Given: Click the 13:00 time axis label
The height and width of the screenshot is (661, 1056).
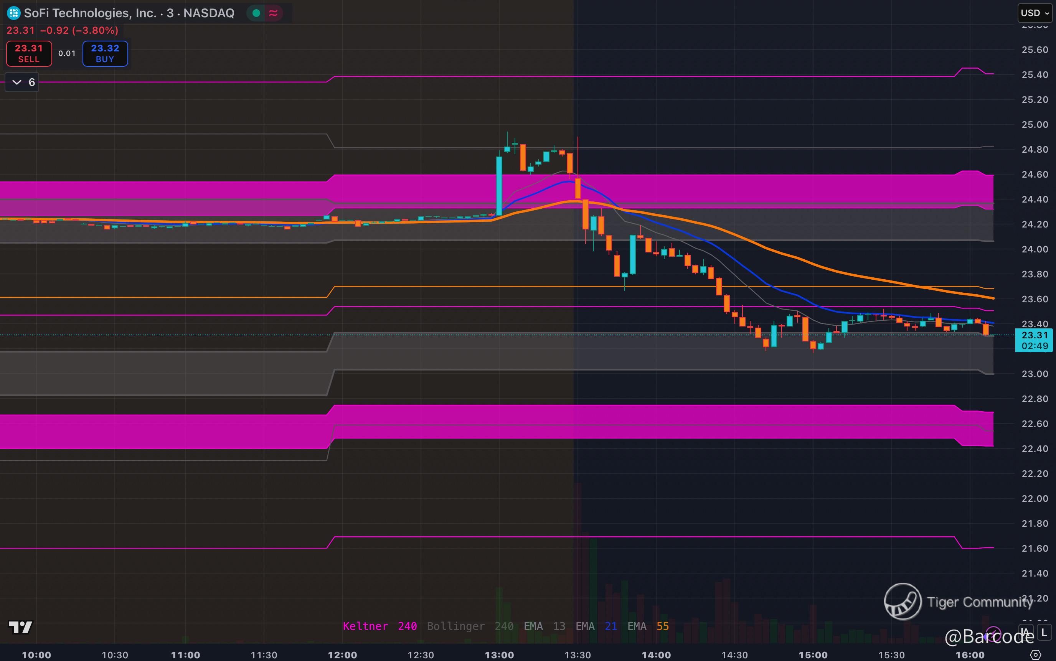Looking at the screenshot, I should tap(499, 654).
